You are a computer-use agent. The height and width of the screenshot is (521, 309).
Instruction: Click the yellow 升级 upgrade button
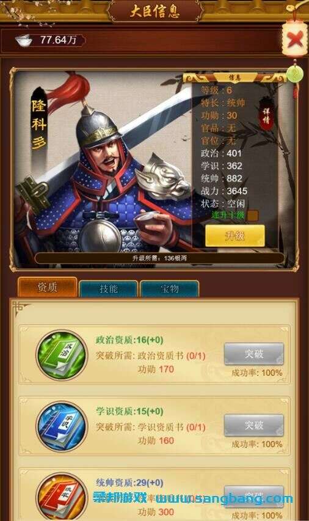tap(235, 236)
